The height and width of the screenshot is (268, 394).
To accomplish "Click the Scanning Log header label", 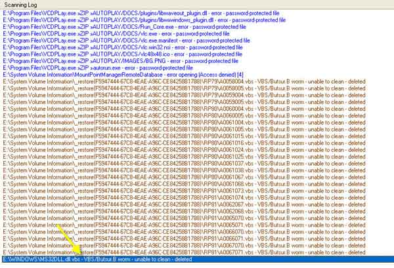I will [x=20, y=5].
